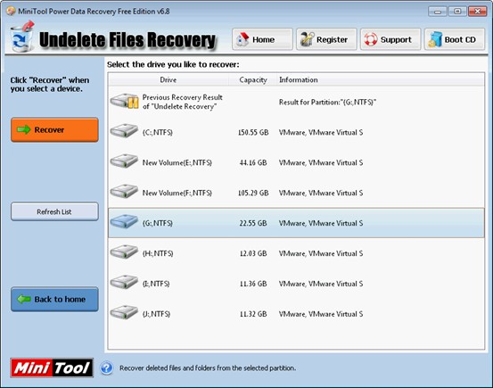The height and width of the screenshot is (388, 493).
Task: Close the MiniTool Power Data Recovery window
Action: 477,12
